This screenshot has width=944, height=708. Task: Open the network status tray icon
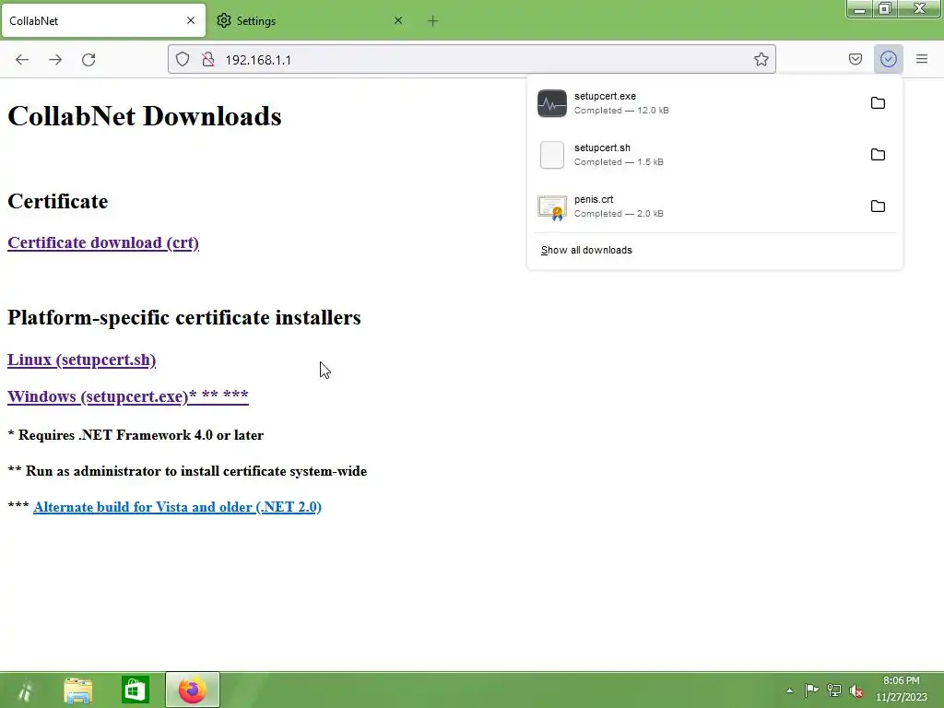click(833, 690)
